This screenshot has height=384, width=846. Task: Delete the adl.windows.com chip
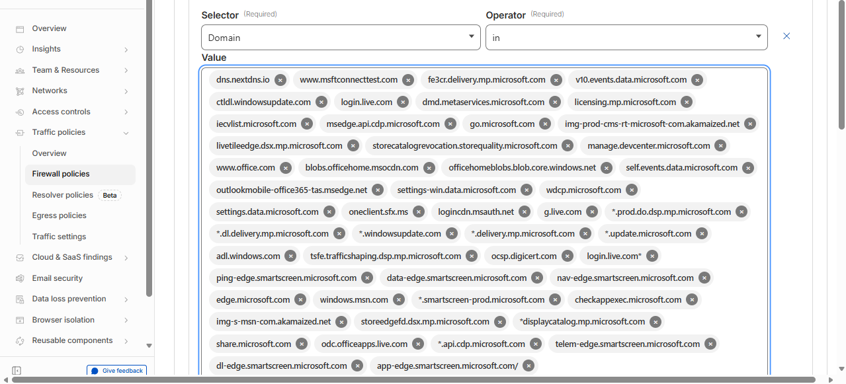coord(291,256)
